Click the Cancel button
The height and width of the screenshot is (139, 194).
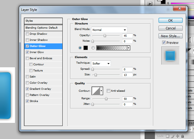coord(170,28)
